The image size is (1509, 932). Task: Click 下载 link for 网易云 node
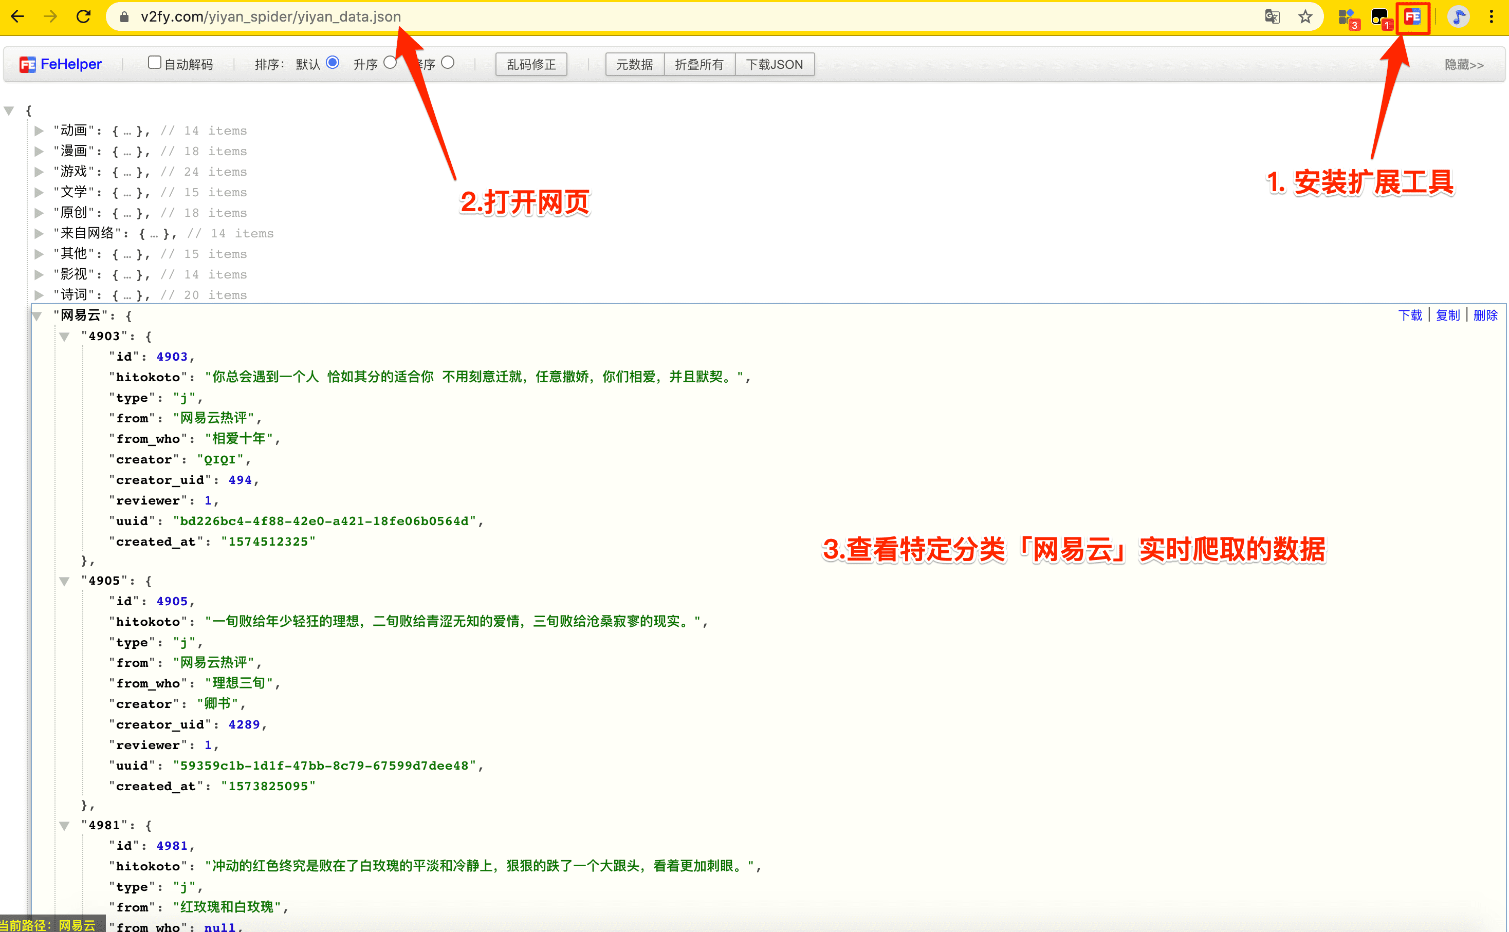[x=1410, y=315]
